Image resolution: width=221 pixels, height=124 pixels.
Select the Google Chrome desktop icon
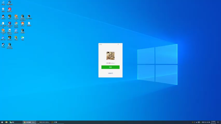16,25
